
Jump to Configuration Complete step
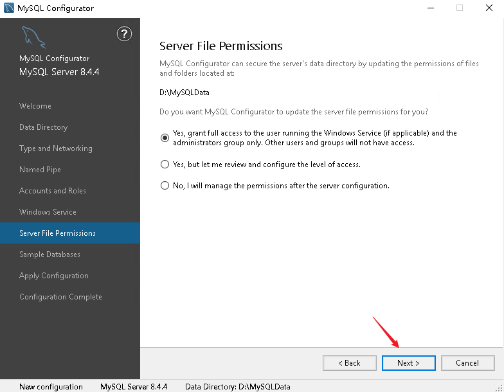point(60,297)
